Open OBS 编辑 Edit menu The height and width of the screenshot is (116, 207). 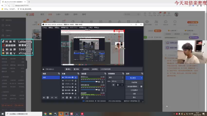click(51, 28)
